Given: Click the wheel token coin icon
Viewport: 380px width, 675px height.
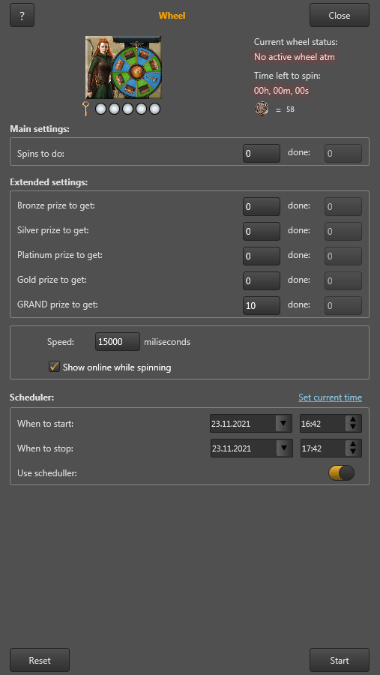Looking at the screenshot, I should click(262, 109).
